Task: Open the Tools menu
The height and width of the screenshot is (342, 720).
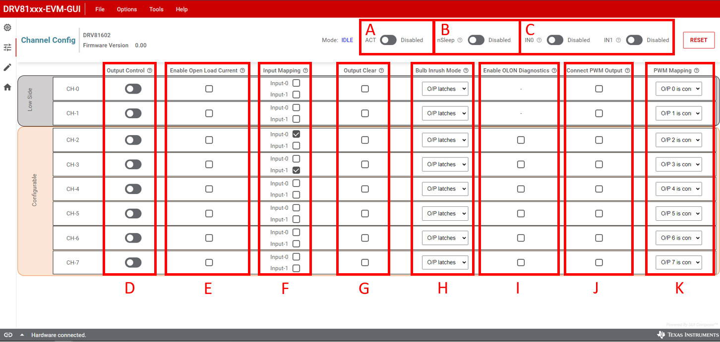Action: click(156, 9)
